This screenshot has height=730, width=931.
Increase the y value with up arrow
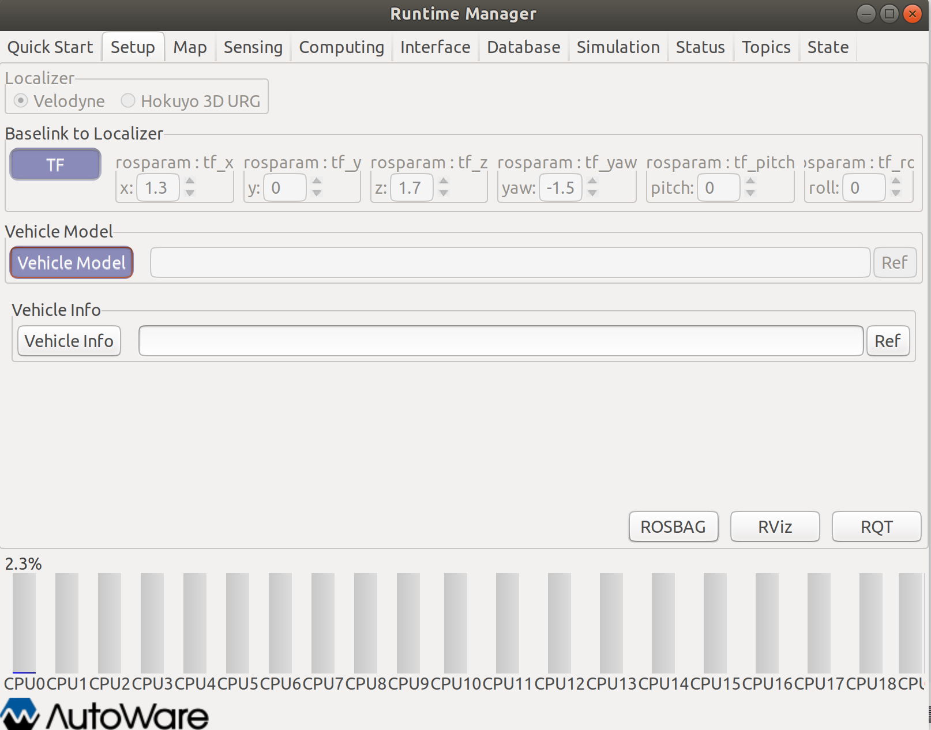coord(317,182)
